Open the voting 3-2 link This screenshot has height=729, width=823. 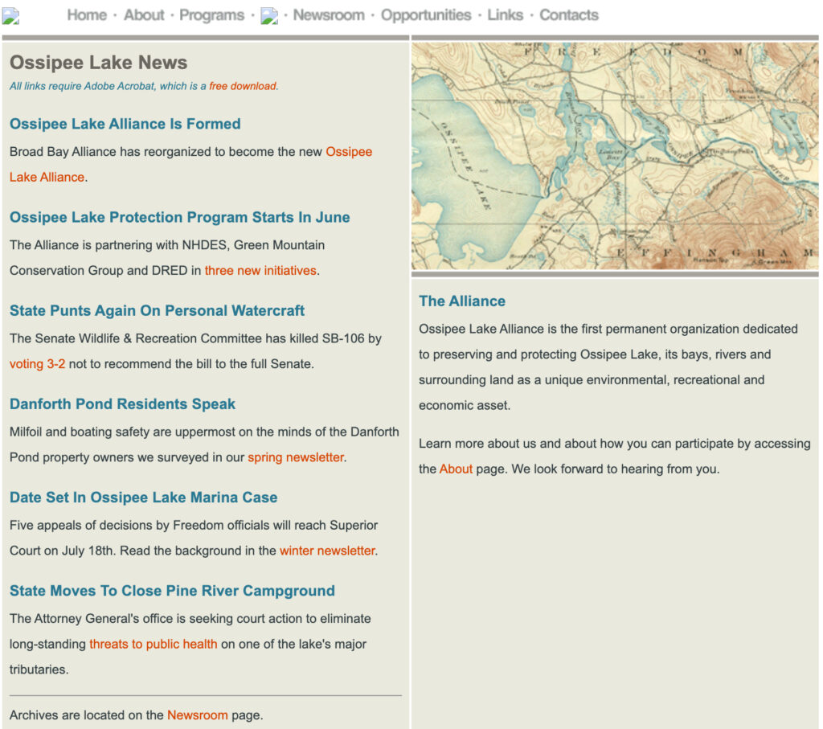click(x=37, y=364)
